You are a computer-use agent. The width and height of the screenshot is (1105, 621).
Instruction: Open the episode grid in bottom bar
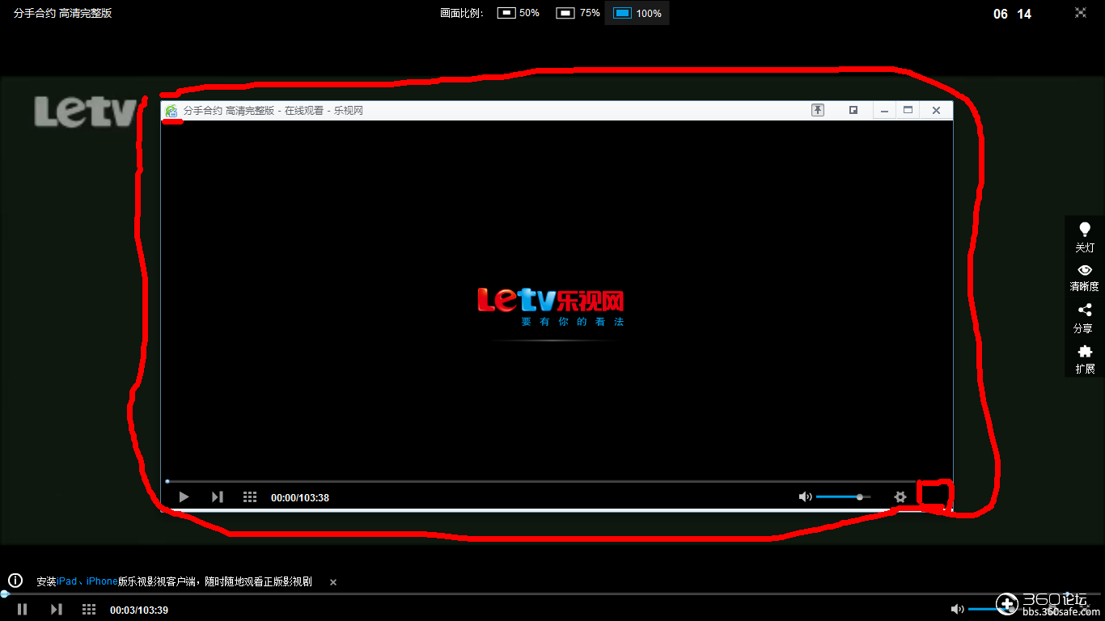[89, 609]
